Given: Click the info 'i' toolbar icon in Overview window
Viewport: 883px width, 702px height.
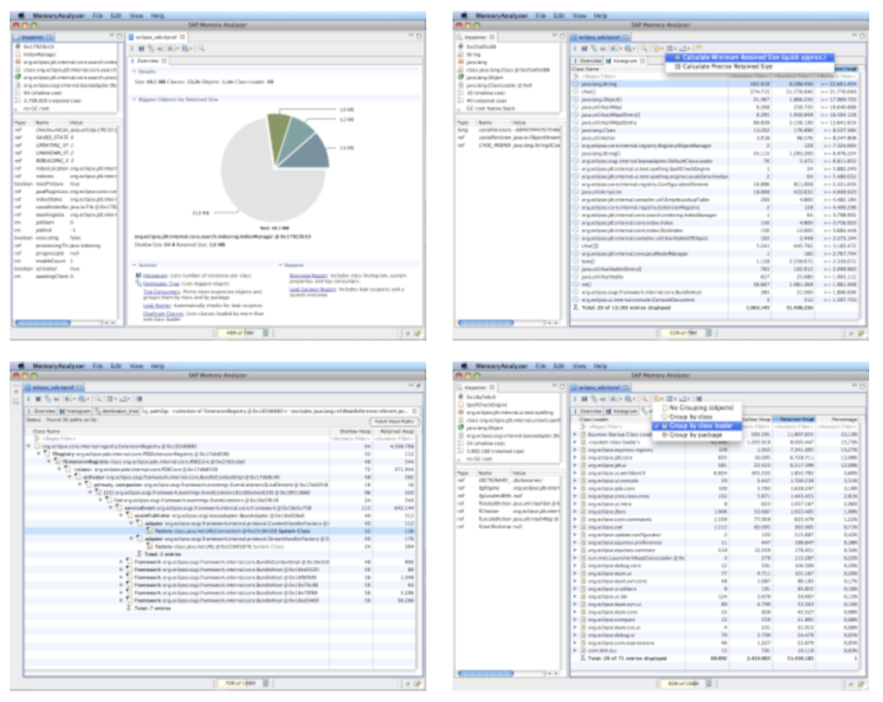Looking at the screenshot, I should point(133,49).
